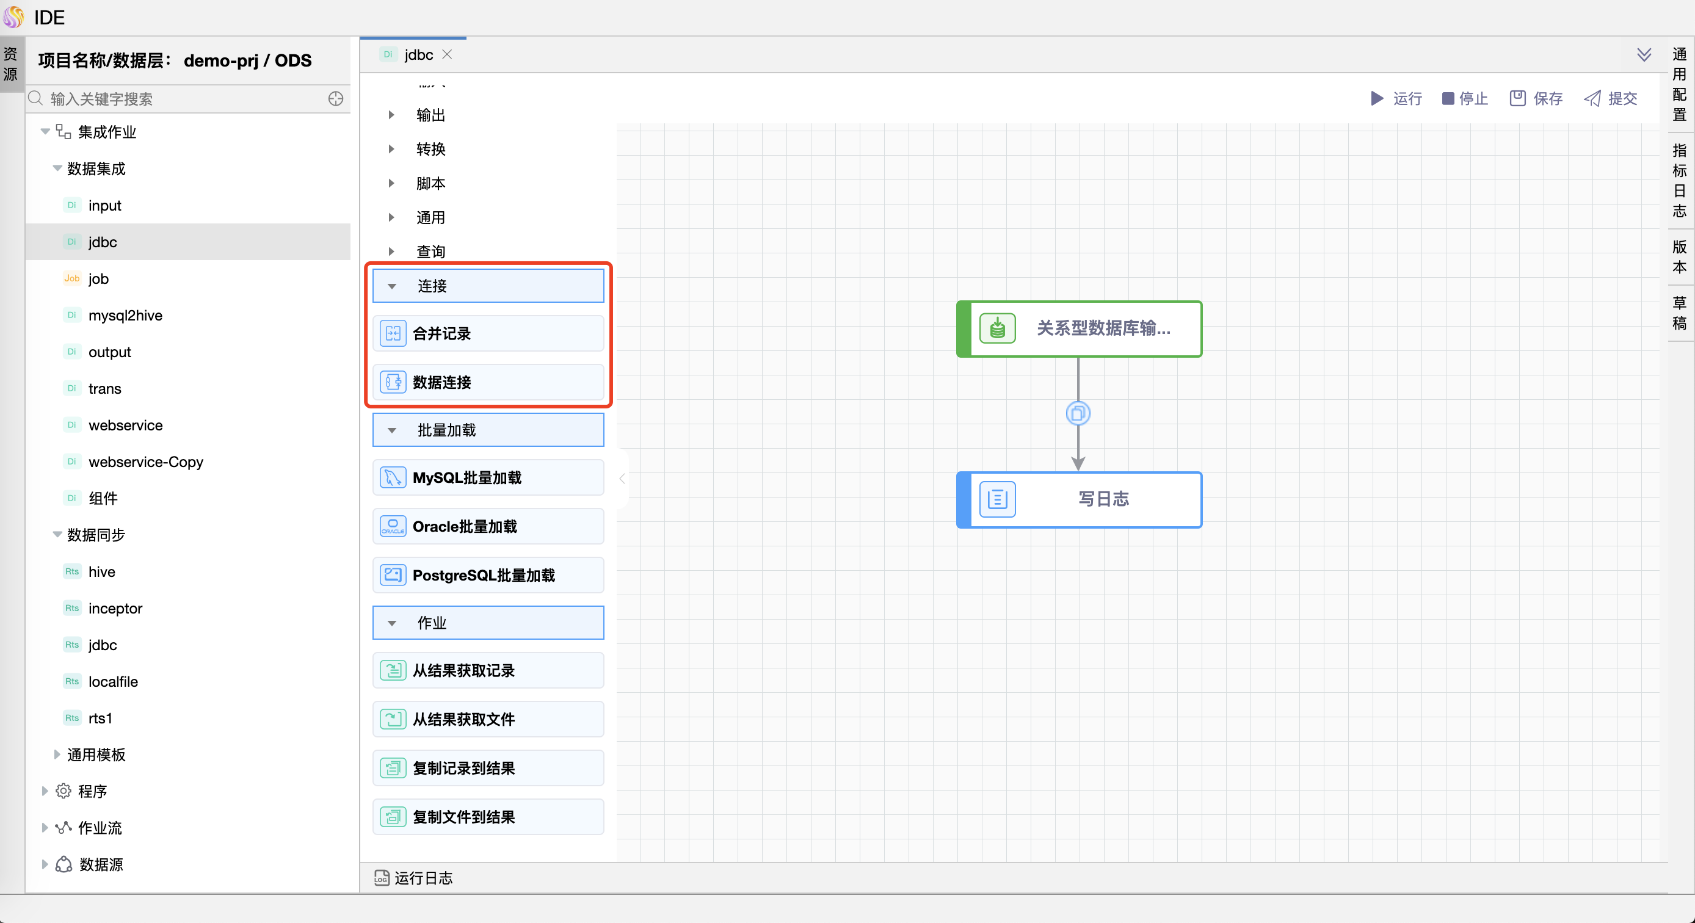1695x923 pixels.
Task: Select the MySQL批量加载 component icon
Action: click(x=393, y=477)
